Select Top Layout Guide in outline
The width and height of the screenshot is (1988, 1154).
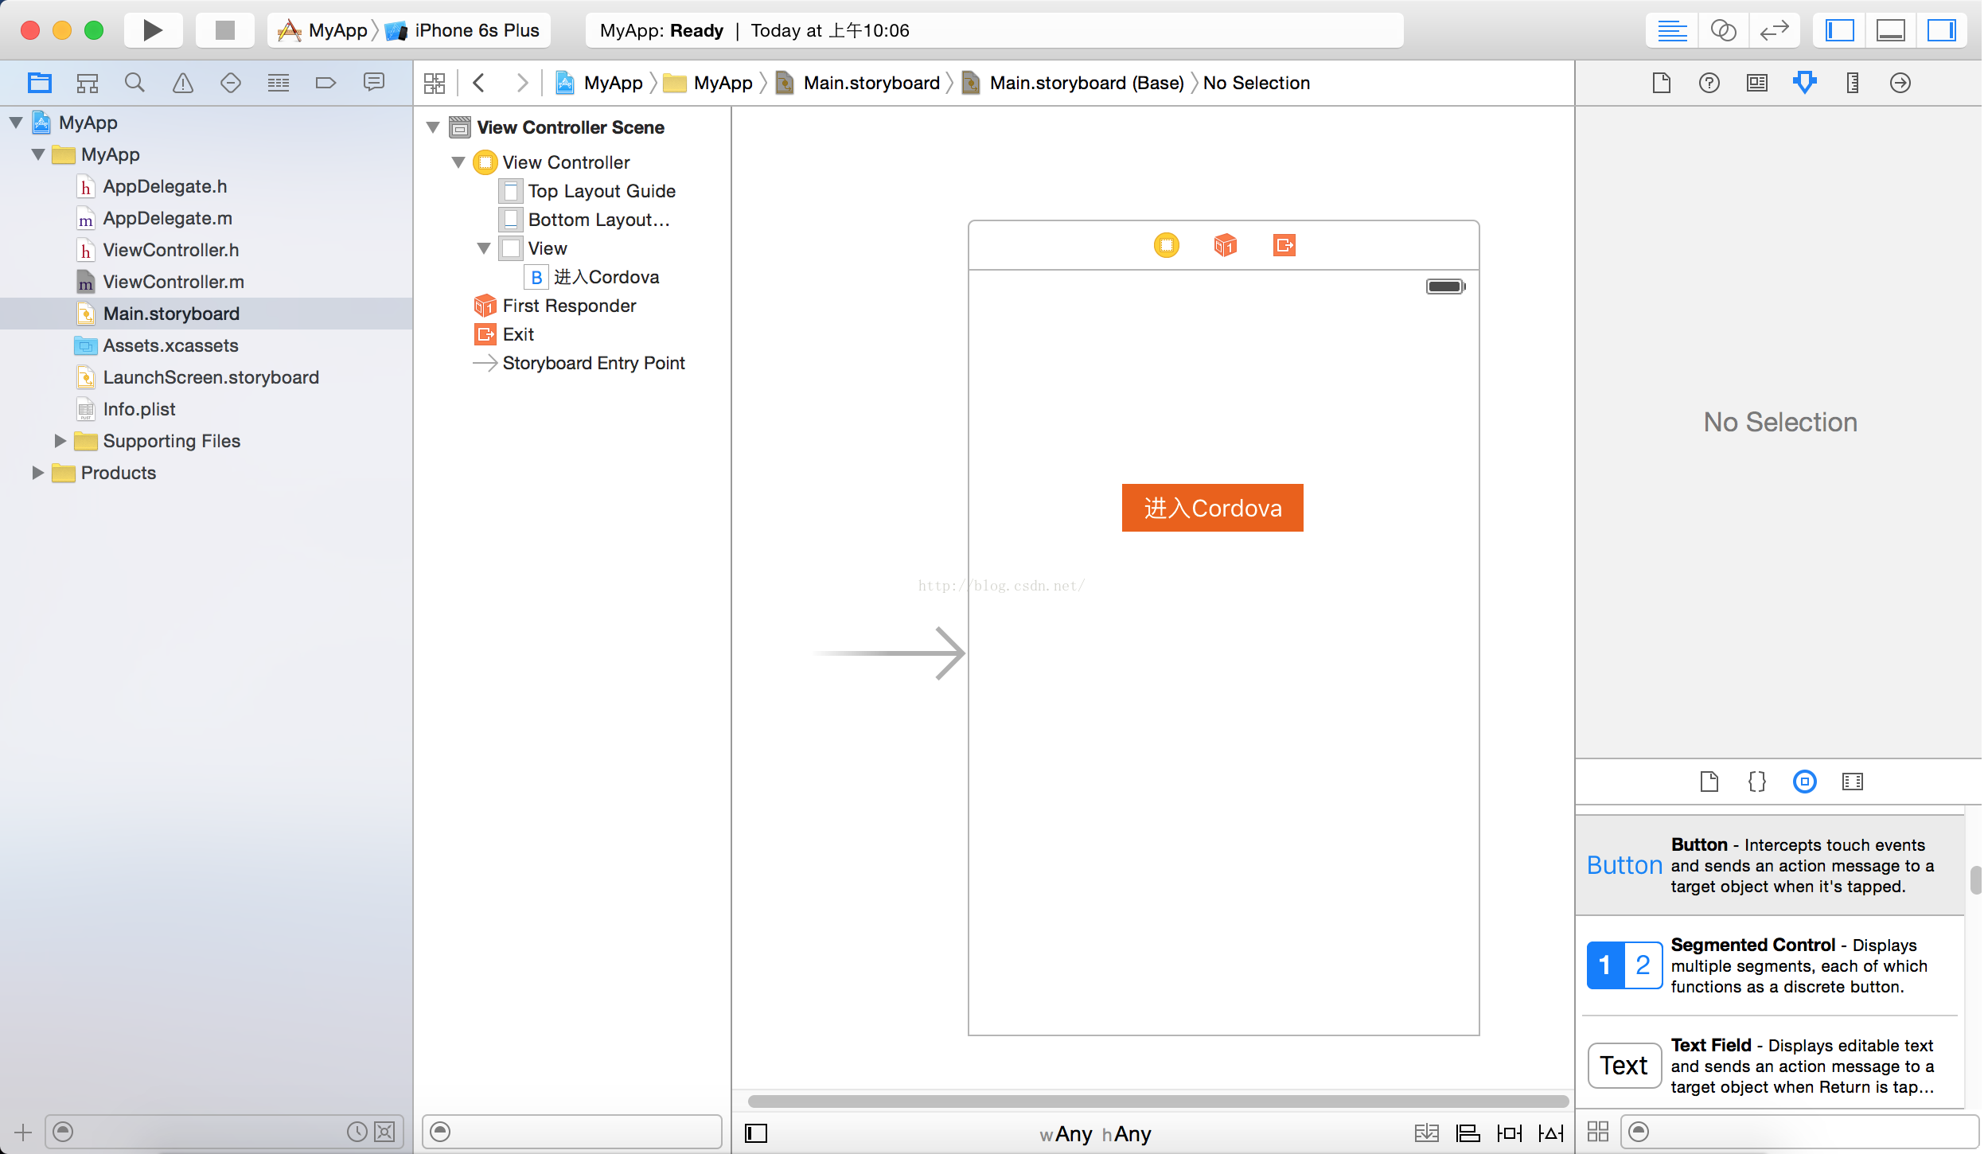(589, 191)
